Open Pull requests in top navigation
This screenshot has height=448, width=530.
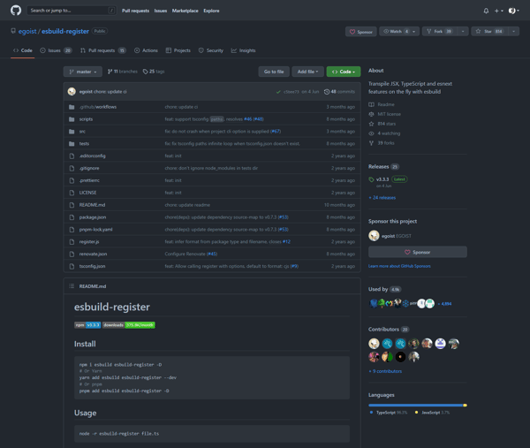135,11
